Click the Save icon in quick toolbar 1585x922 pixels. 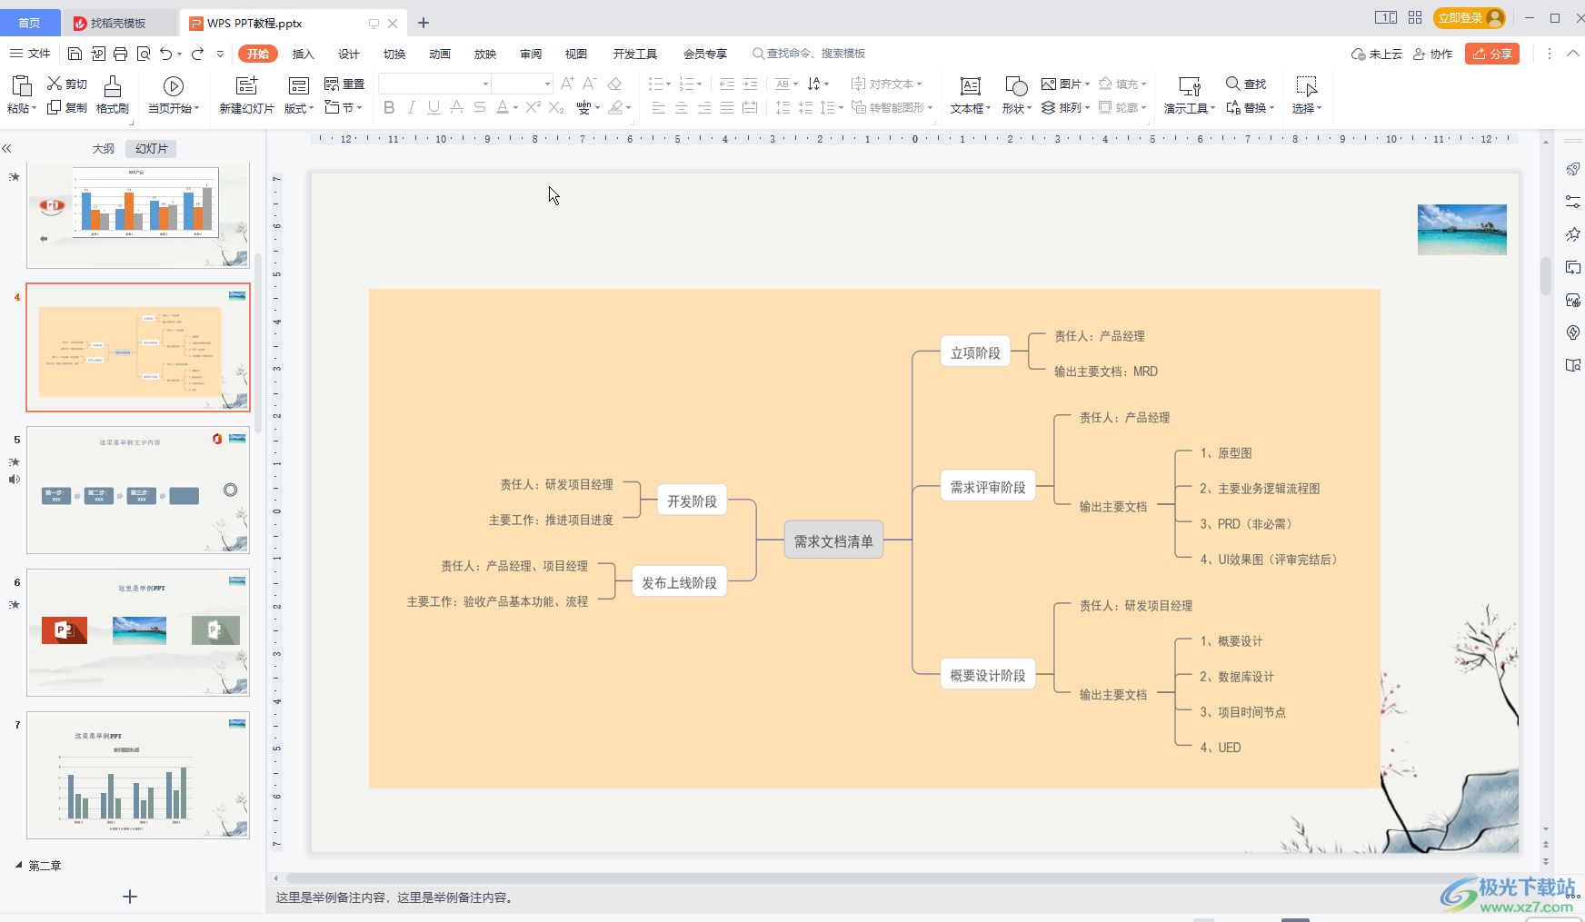(75, 54)
